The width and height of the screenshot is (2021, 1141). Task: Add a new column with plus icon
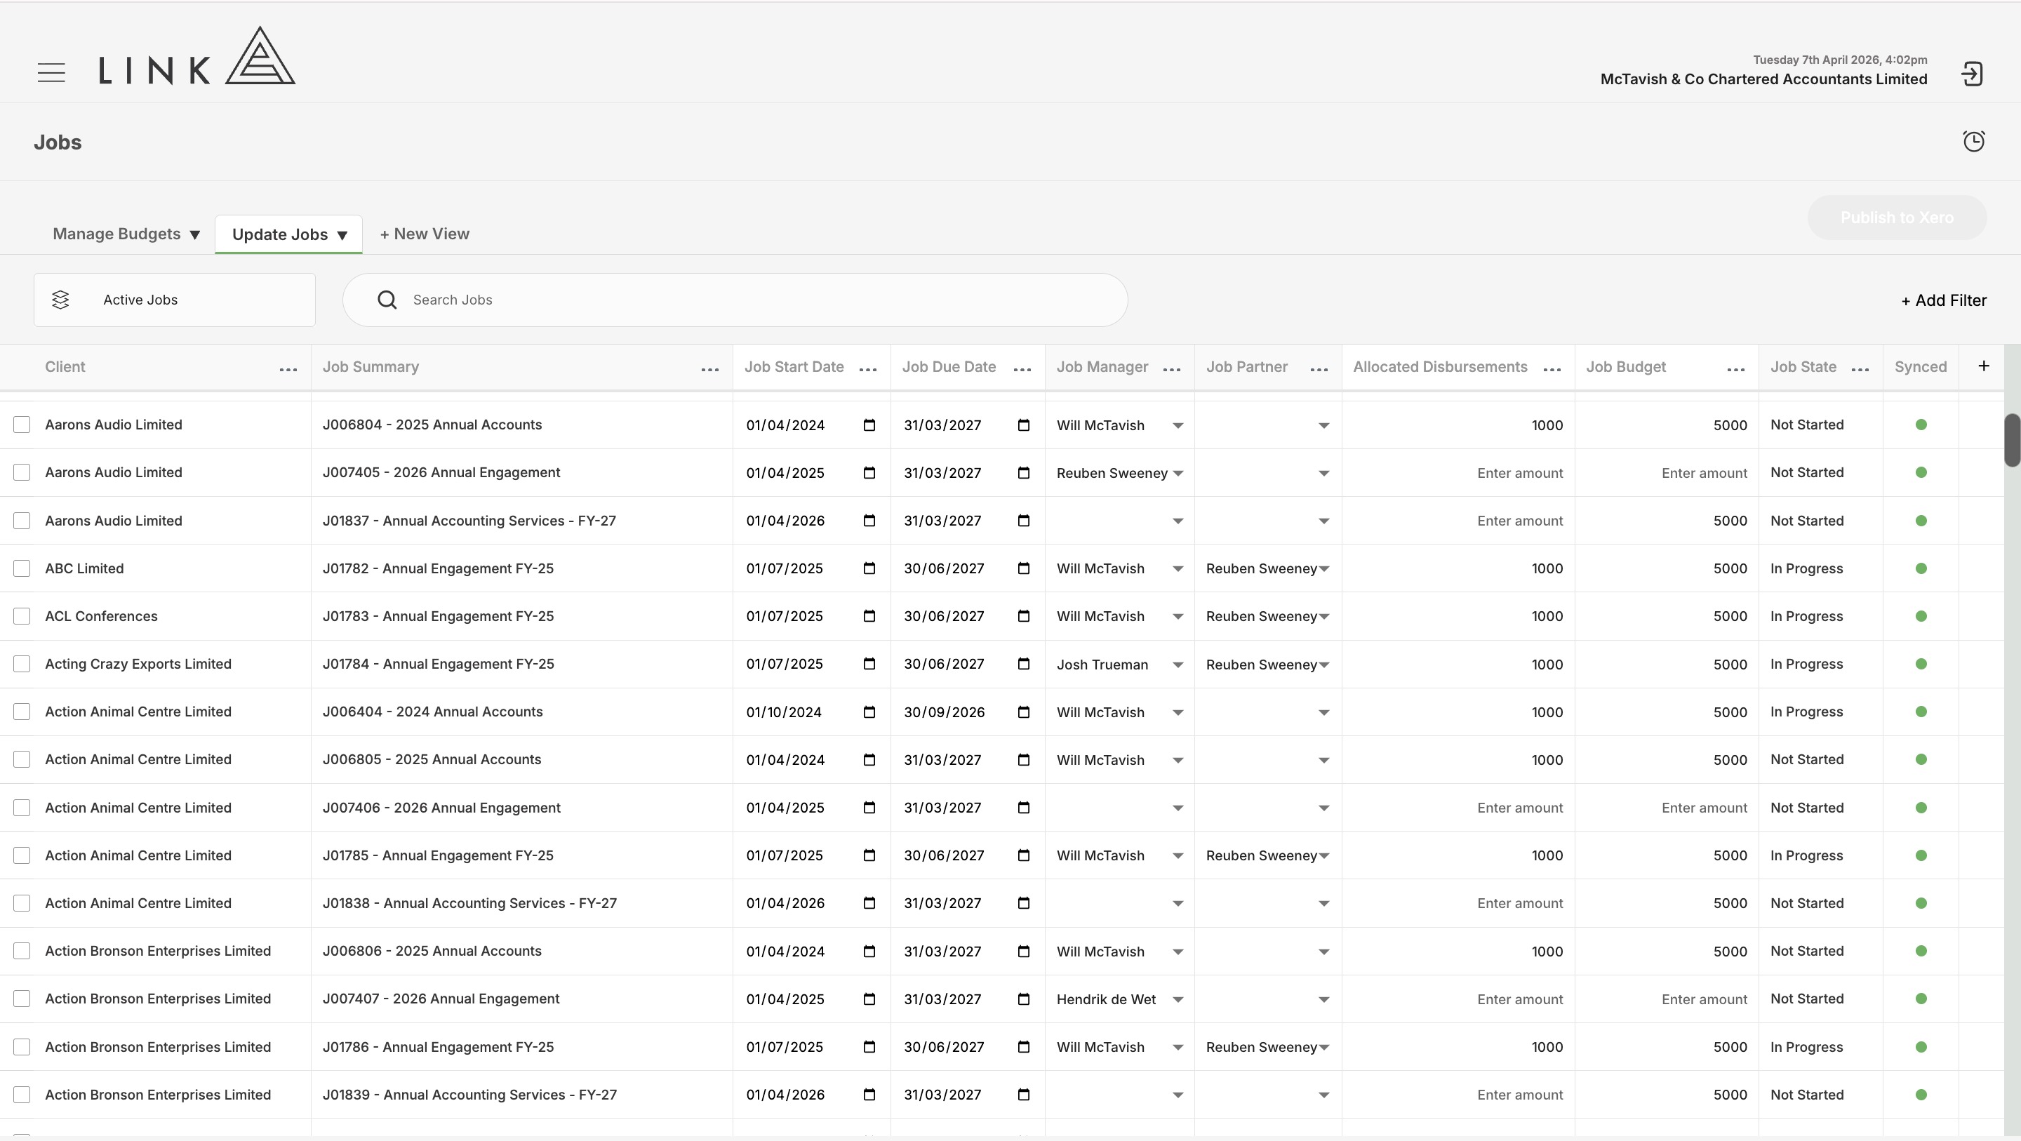(x=1983, y=366)
